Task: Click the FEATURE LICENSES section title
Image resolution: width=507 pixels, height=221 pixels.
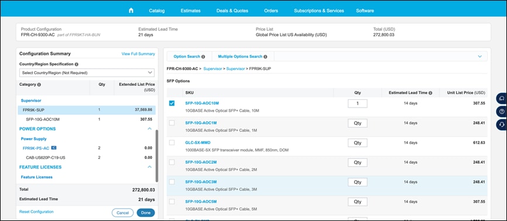Action: [40, 167]
